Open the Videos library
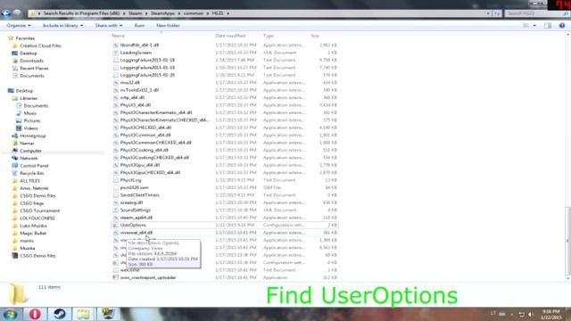571x321 pixels. (x=31, y=128)
